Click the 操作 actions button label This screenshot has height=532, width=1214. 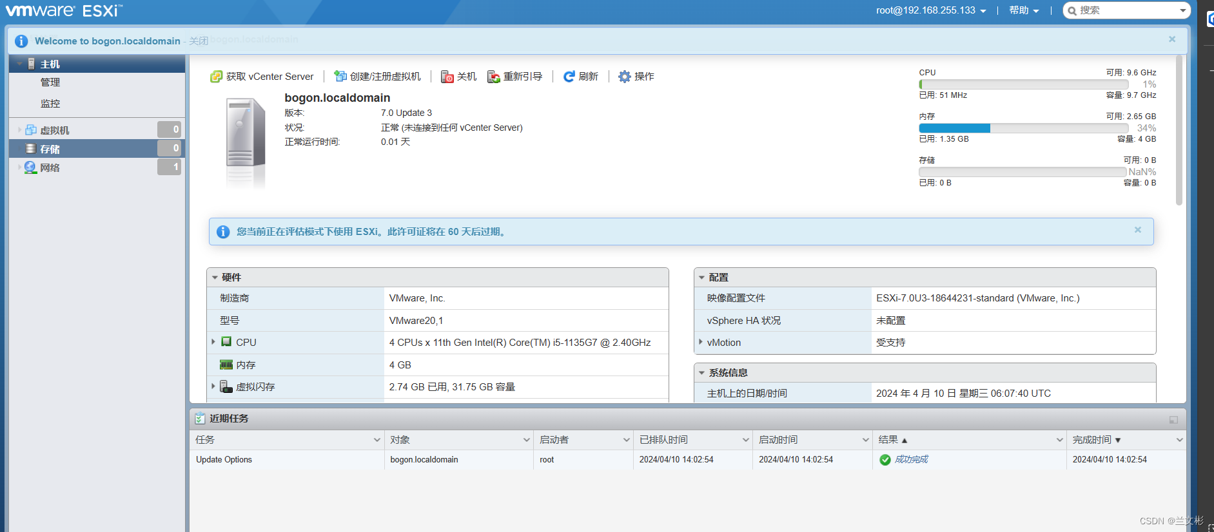click(644, 77)
